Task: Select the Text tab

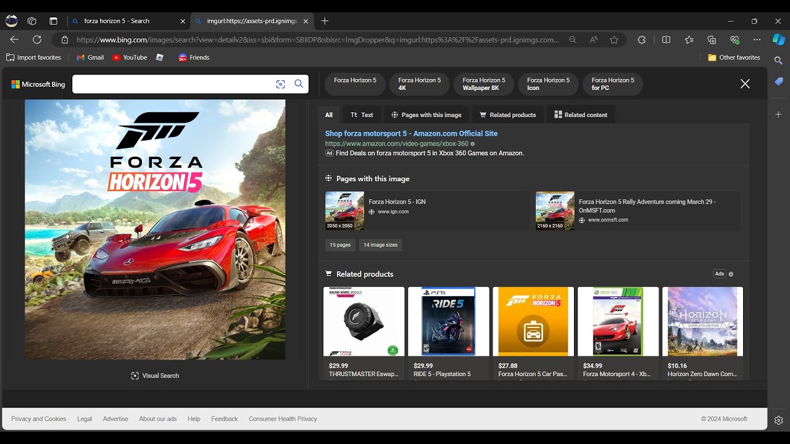Action: point(362,115)
